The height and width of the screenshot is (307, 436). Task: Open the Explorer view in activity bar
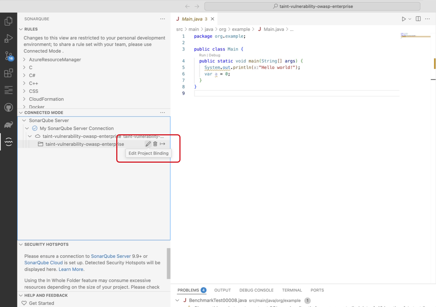point(8,21)
